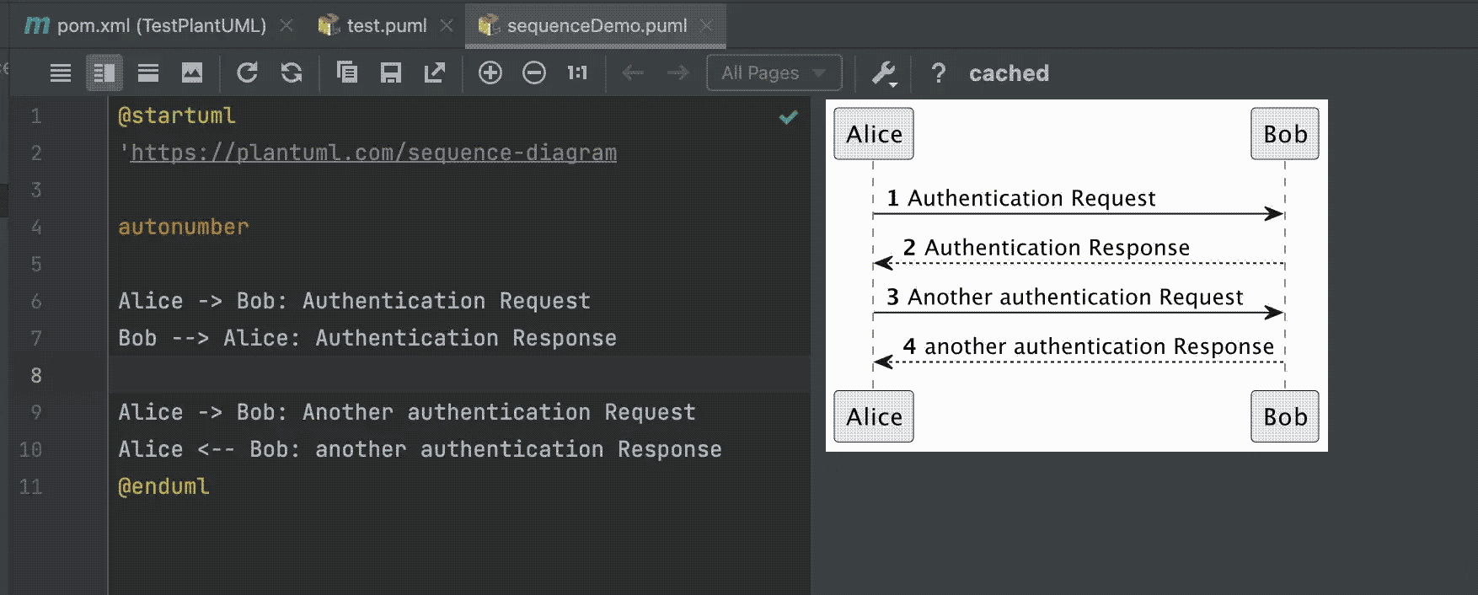Zoom out of the diagram
This screenshot has width=1478, height=595.
pyautogui.click(x=534, y=73)
